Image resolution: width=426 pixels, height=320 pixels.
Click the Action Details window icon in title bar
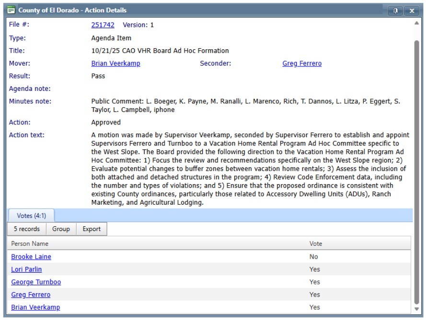point(11,10)
